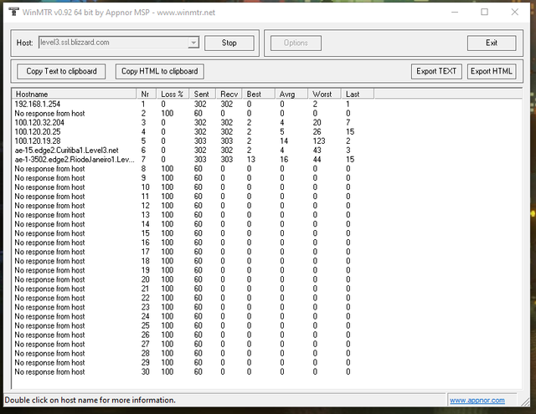This screenshot has width=536, height=414.
Task: Stop the trace with the Stop button
Action: point(229,43)
